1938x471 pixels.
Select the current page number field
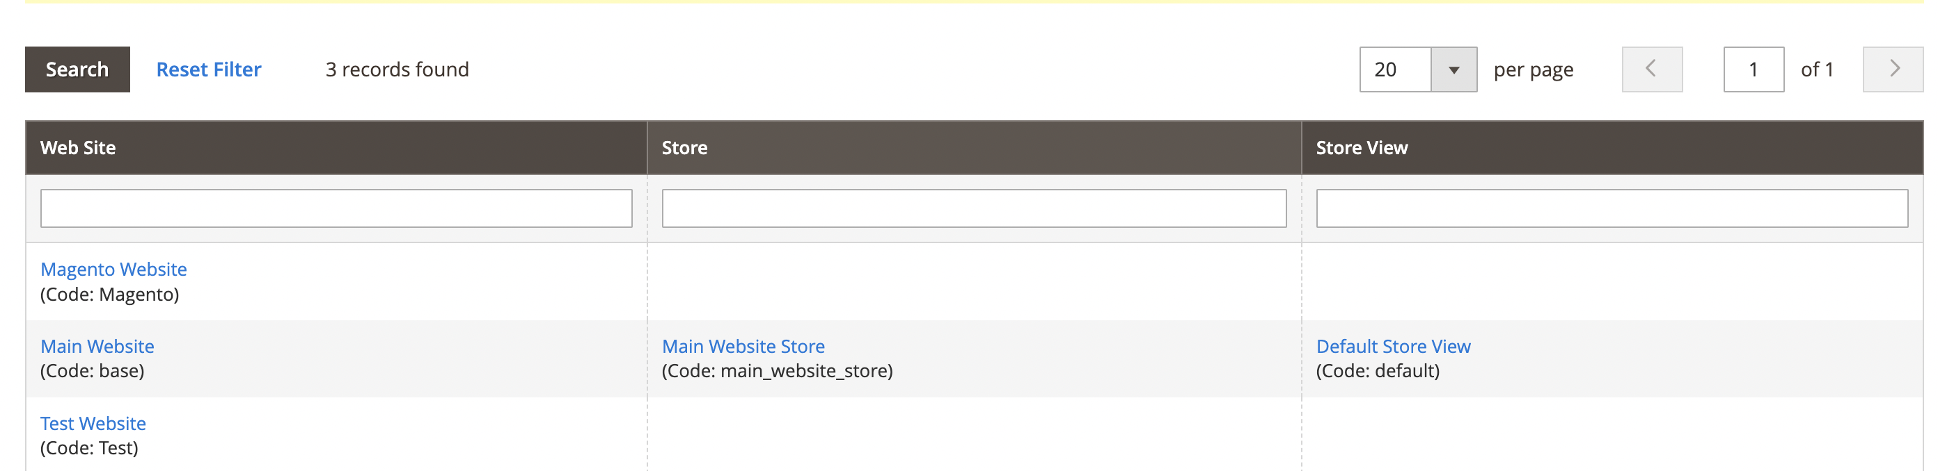click(x=1753, y=68)
